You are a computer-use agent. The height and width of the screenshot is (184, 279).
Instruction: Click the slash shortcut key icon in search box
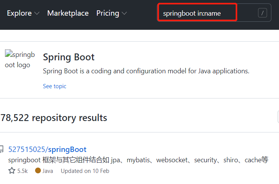[263, 13]
